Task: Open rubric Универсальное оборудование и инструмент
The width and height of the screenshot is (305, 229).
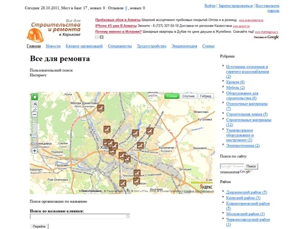Action: 240,135
